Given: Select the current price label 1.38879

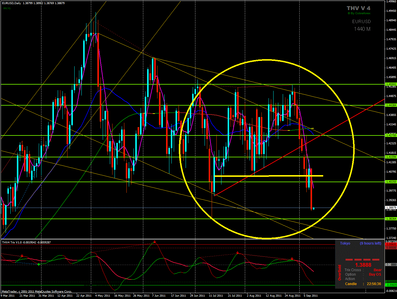Looking at the screenshot, I should point(391,208).
